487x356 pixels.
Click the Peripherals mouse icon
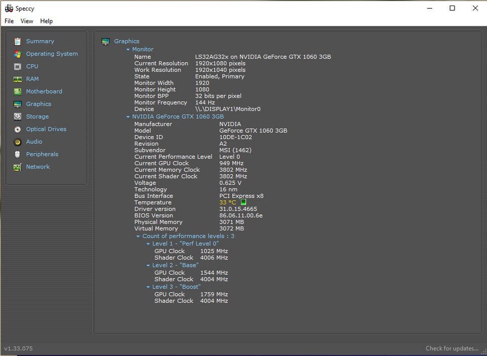point(18,154)
